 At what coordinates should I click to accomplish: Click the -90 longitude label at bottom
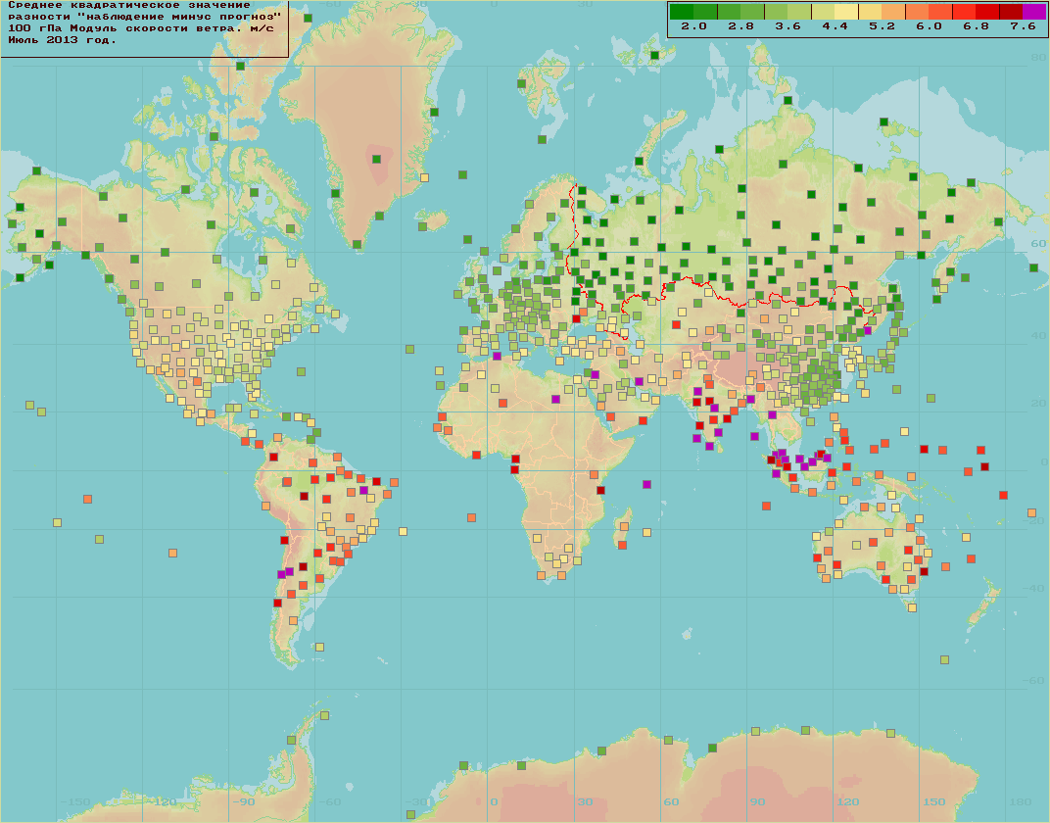245,801
